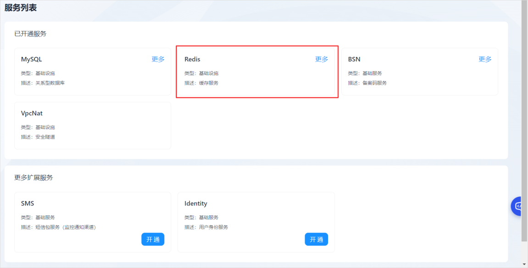This screenshot has width=528, height=268.
Task: Click the 服务列表 page heading
Action: [21, 8]
